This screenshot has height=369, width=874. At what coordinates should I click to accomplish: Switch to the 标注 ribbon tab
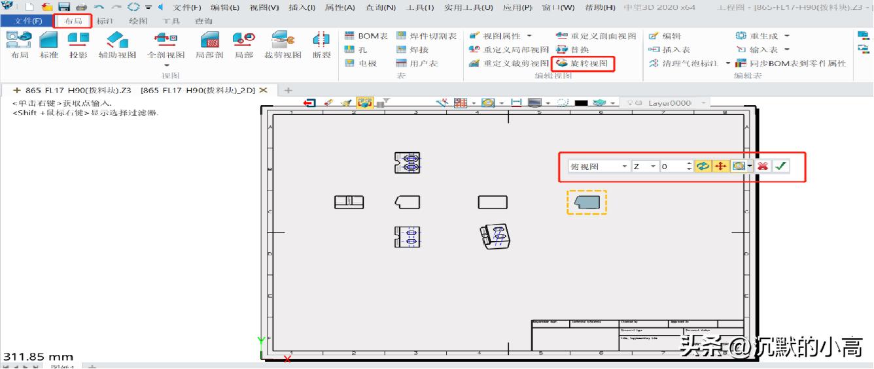tap(105, 21)
